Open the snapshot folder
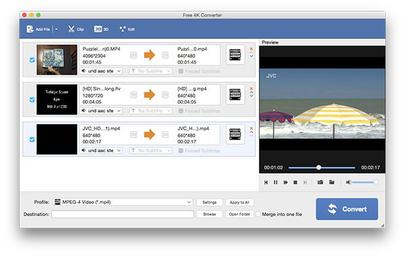The height and width of the screenshot is (256, 405). pos(331,183)
